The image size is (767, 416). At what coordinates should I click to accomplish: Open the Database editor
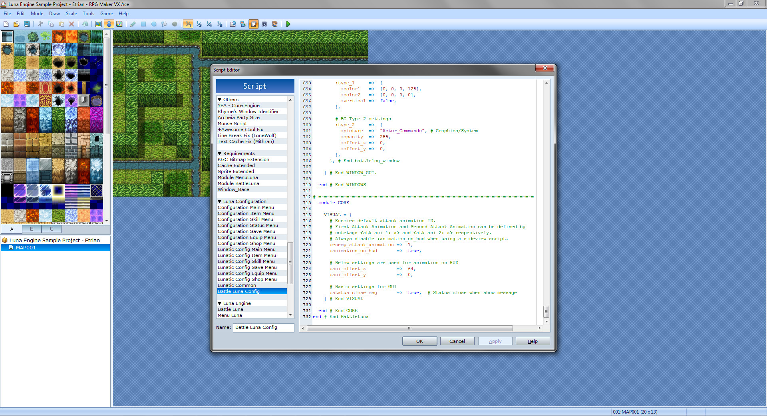tap(232, 24)
